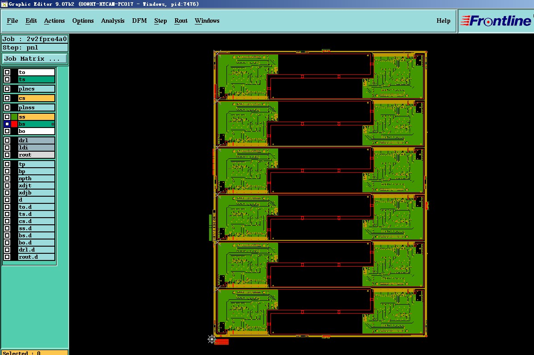This screenshot has height=355, width=534.
Task: Click the Job Matrix button
Action: pyautogui.click(x=34, y=58)
